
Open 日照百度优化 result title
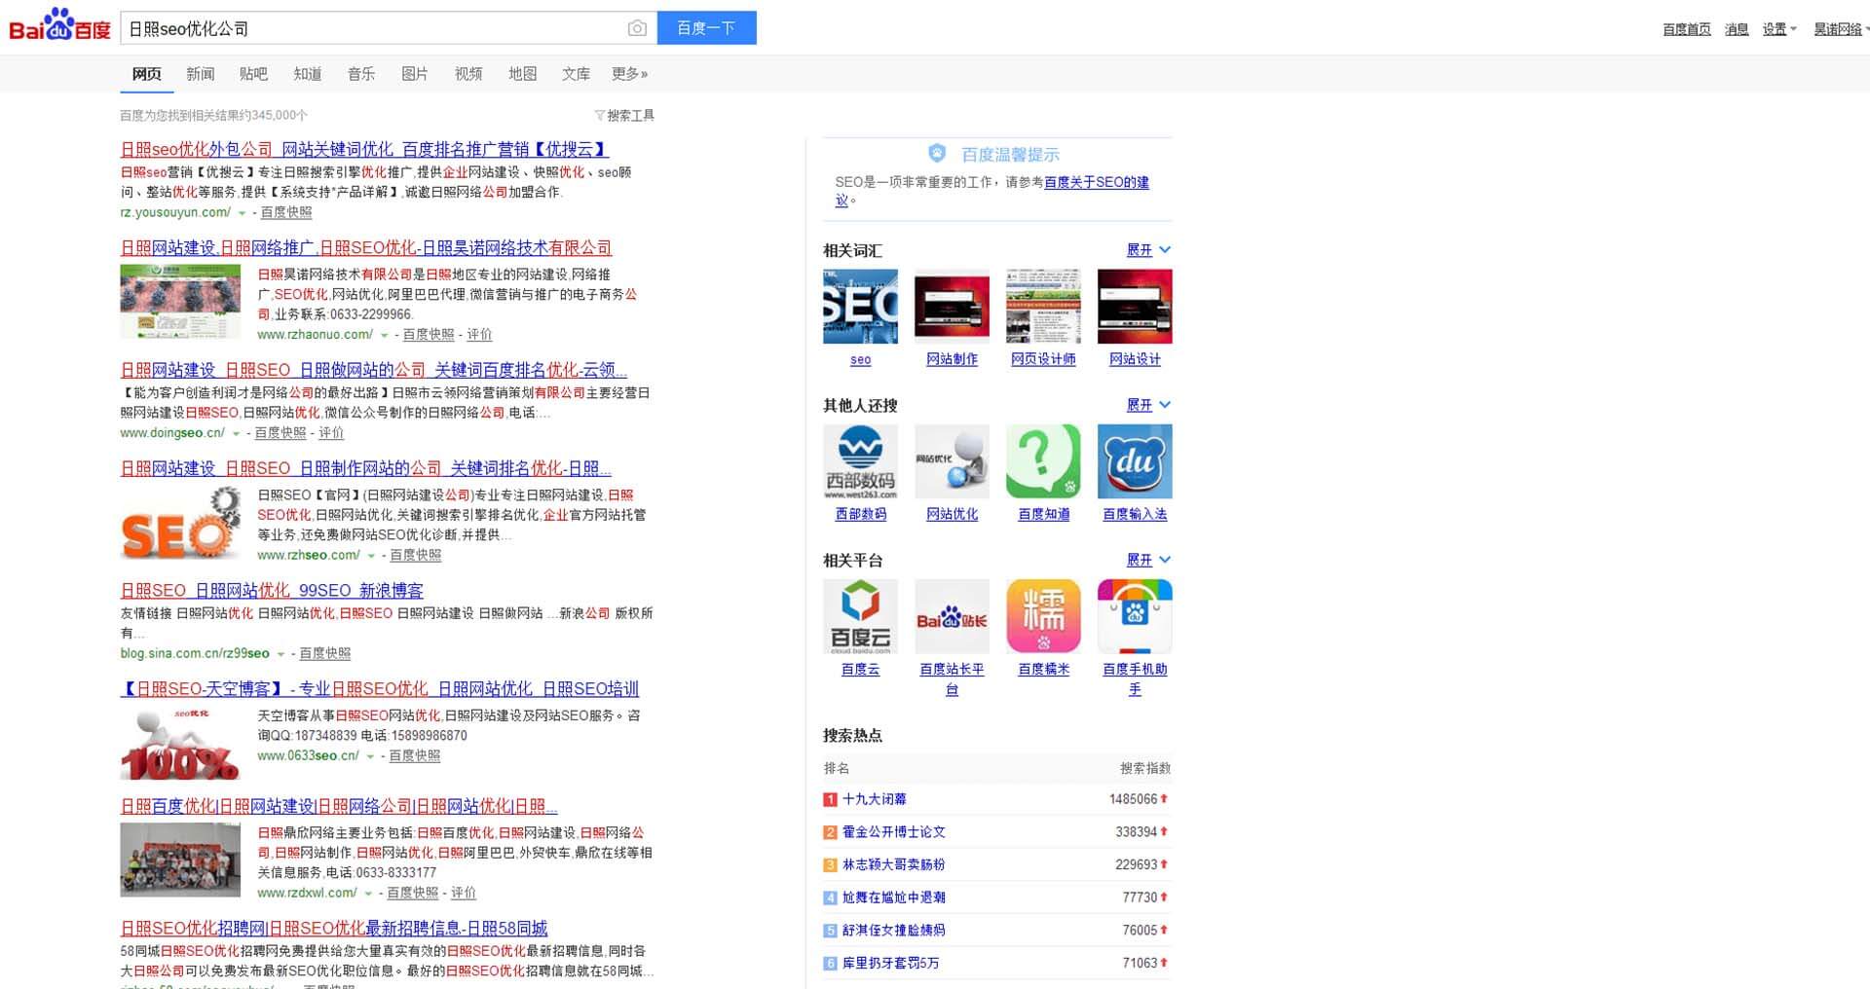tap(339, 807)
